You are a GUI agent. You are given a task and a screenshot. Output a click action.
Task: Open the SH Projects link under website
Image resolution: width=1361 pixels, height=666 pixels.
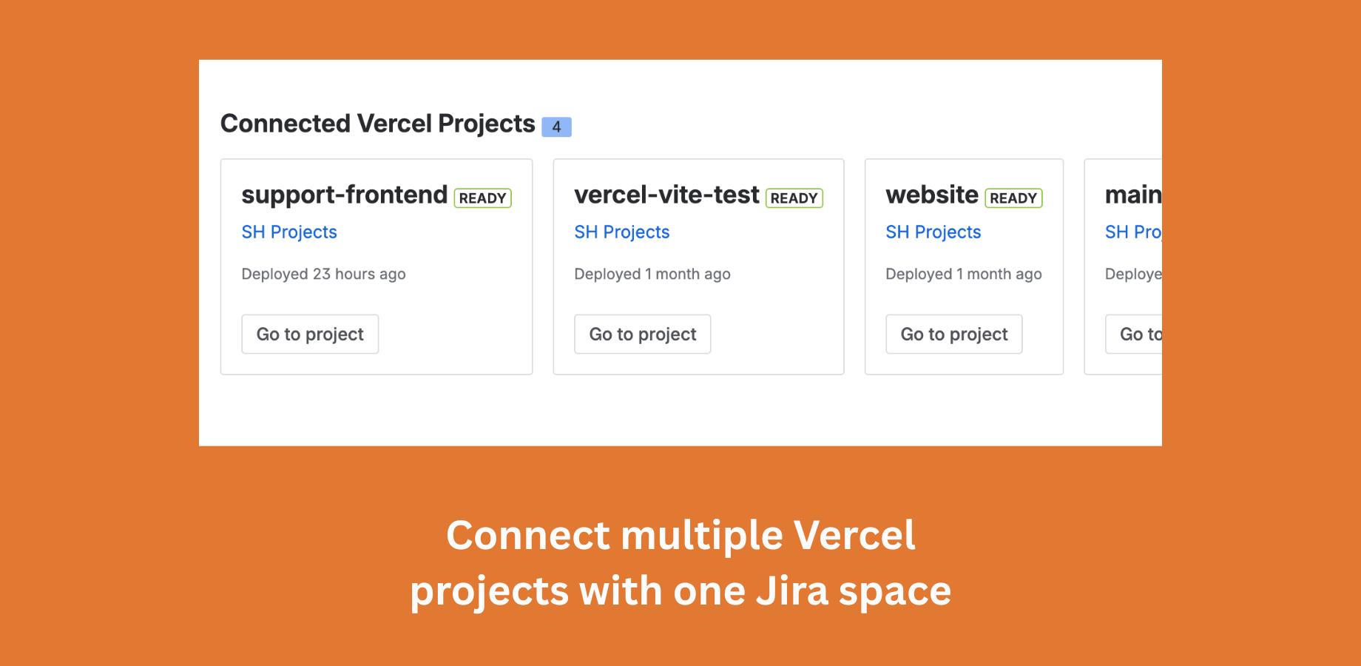click(933, 232)
